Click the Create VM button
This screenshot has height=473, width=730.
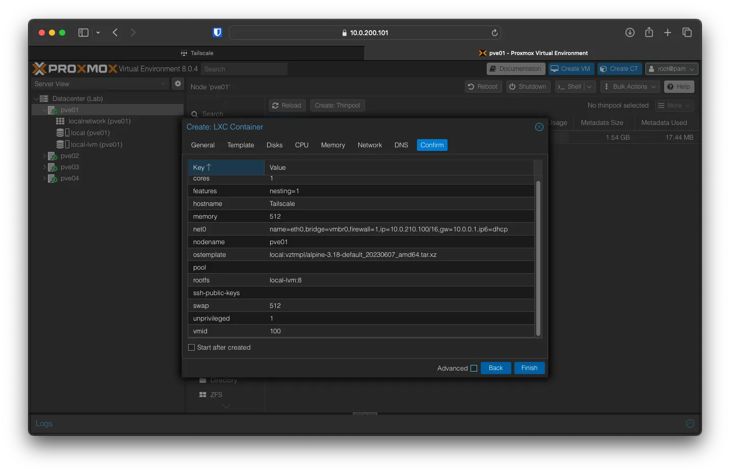click(571, 69)
